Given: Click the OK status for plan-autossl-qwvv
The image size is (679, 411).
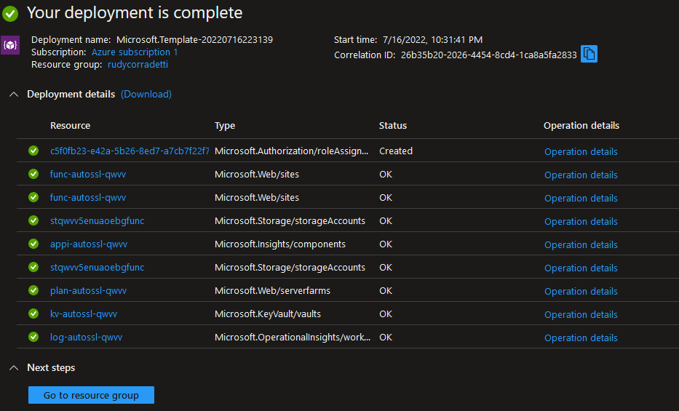Looking at the screenshot, I should tap(386, 291).
